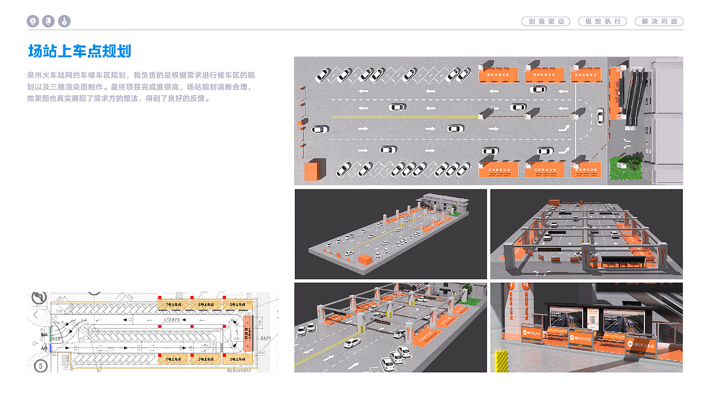Click the 3号上车点 label on floor plan
Screen dimensions: 711x399
tap(238, 360)
